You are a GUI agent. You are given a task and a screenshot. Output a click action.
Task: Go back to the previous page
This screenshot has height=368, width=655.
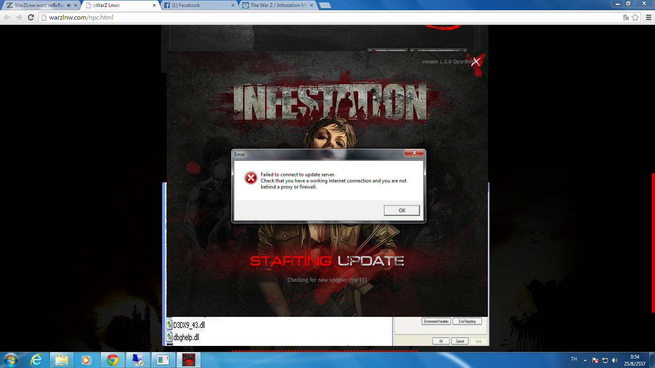[x=7, y=17]
